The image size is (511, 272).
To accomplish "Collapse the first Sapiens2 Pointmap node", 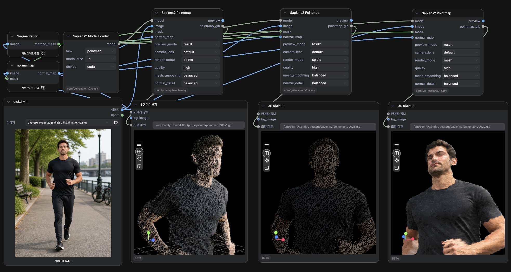I will (x=156, y=13).
